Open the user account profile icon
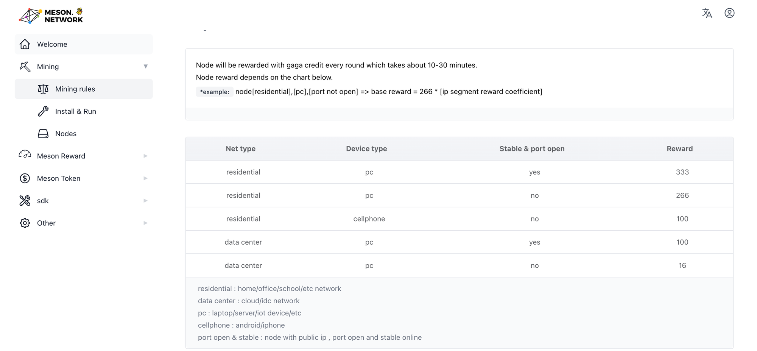Screen dimensions: 757x351 click(x=729, y=13)
